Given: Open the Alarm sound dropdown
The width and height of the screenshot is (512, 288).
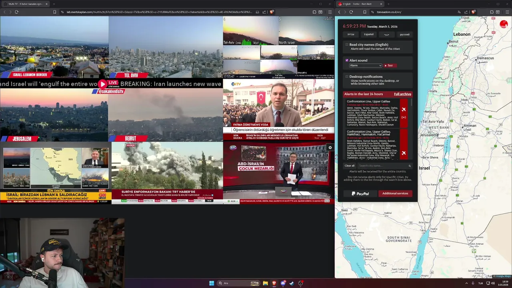Looking at the screenshot, I should 366,66.
